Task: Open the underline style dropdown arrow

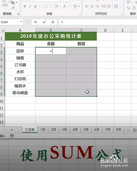Action: tap(39, 7)
